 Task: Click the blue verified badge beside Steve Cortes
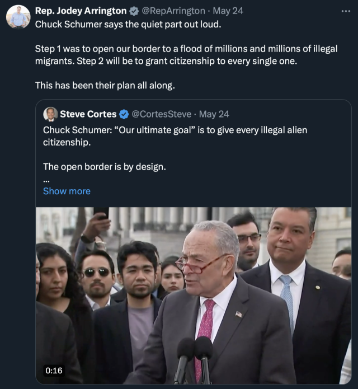point(124,114)
